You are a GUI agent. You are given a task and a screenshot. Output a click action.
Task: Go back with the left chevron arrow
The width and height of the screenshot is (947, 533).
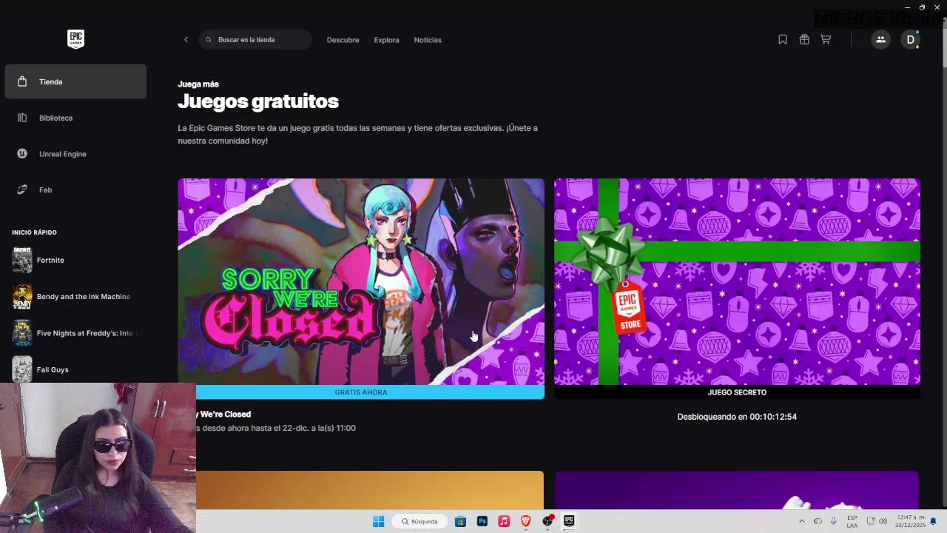186,40
